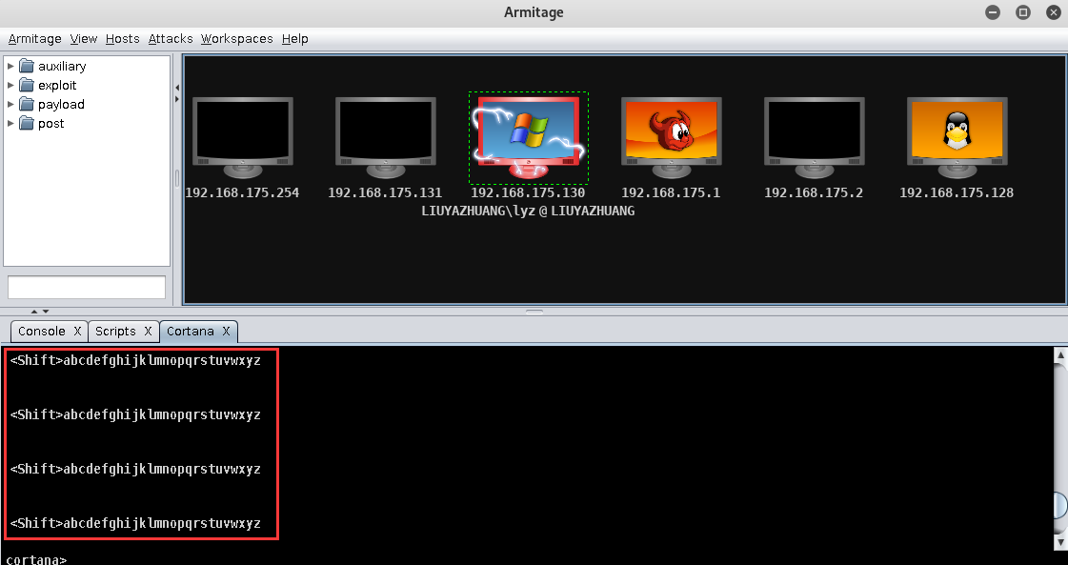Maximize the Armitage window
The width and height of the screenshot is (1068, 565).
[1023, 12]
